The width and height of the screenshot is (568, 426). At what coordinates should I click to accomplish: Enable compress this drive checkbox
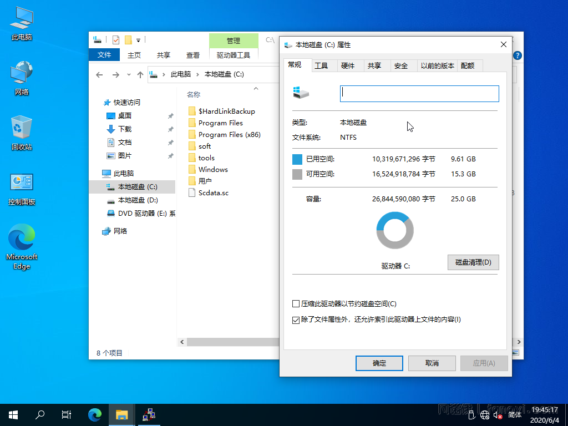coord(296,304)
